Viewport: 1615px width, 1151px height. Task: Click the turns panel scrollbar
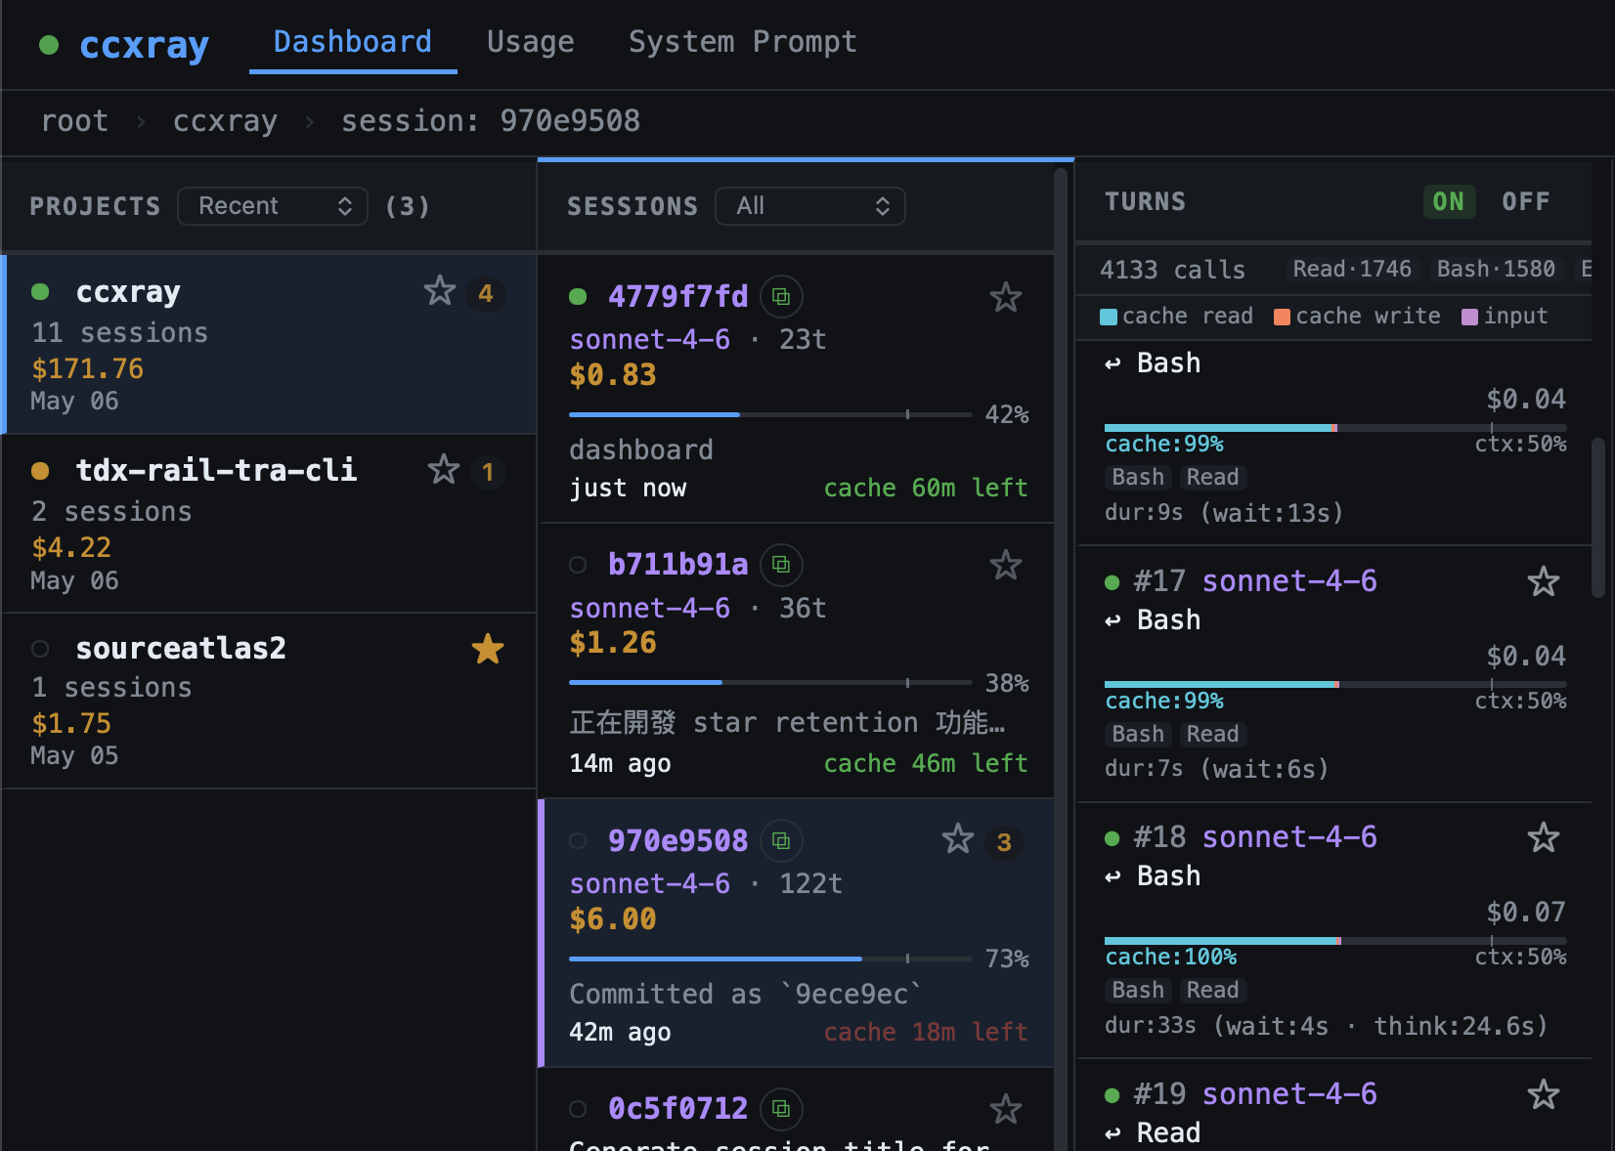pos(1598,518)
